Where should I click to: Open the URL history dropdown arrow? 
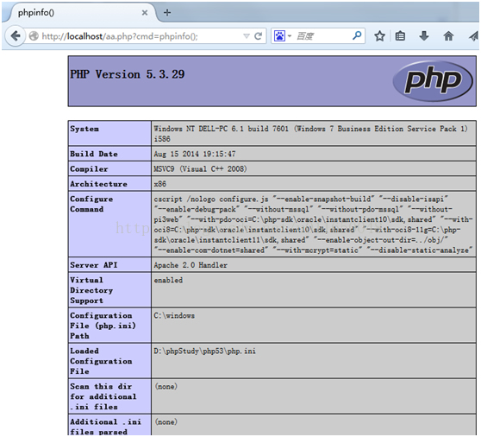246,36
